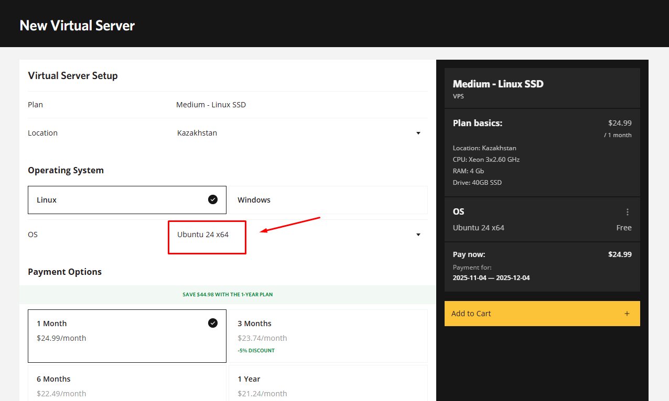Click the New Virtual Server page title

pyautogui.click(x=77, y=25)
